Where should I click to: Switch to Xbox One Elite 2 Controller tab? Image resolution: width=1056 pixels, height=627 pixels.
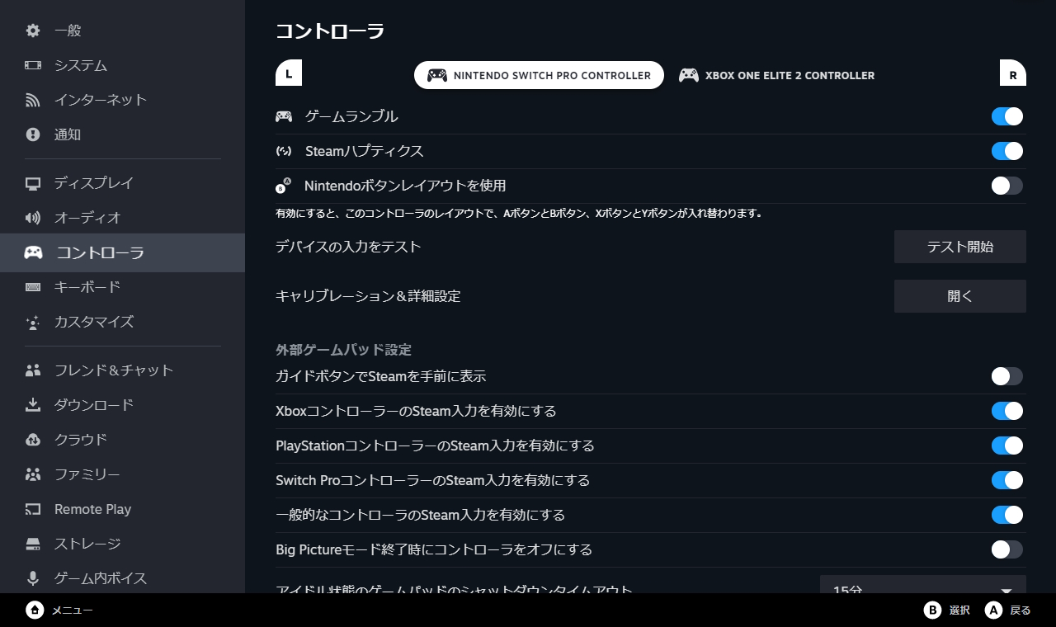(776, 75)
